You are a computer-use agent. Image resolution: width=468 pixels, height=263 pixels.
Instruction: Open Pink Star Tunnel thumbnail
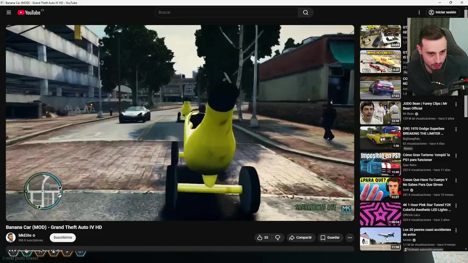tap(380, 214)
